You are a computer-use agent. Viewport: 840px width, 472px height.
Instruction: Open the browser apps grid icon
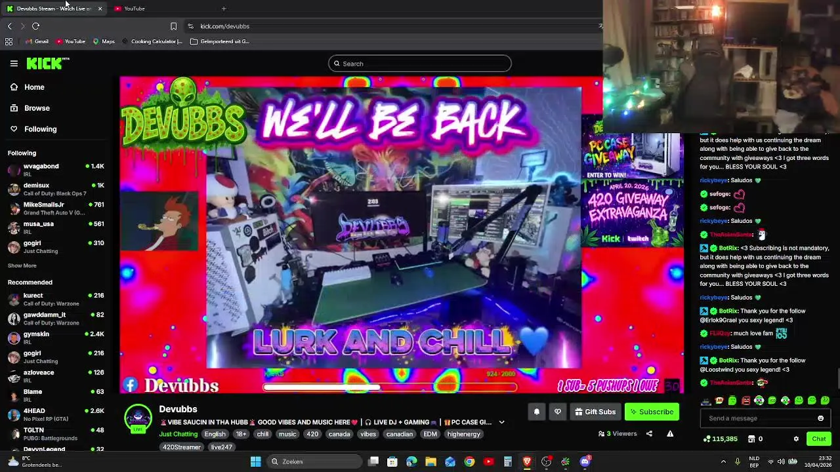pos(9,41)
